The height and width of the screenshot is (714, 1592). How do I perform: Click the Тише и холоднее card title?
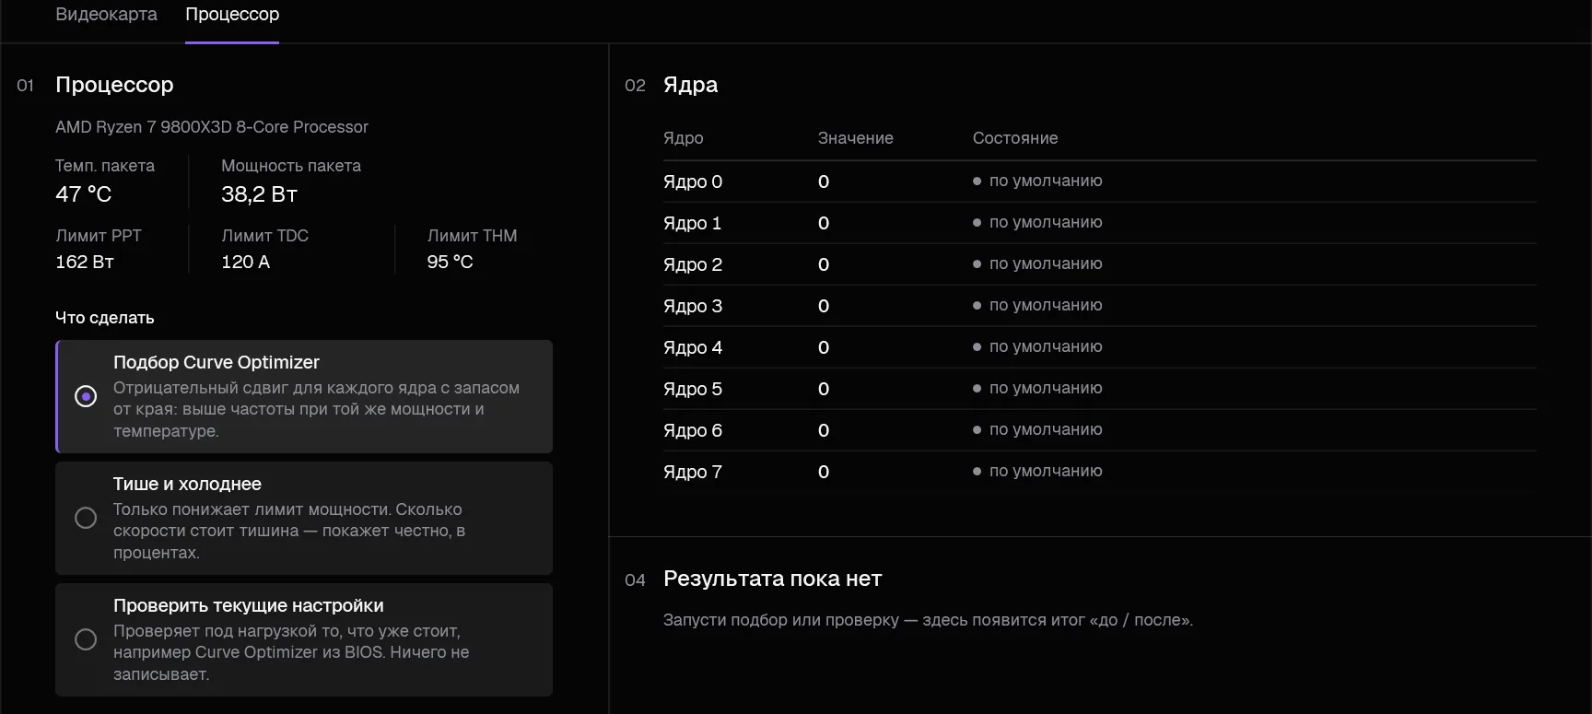187,484
